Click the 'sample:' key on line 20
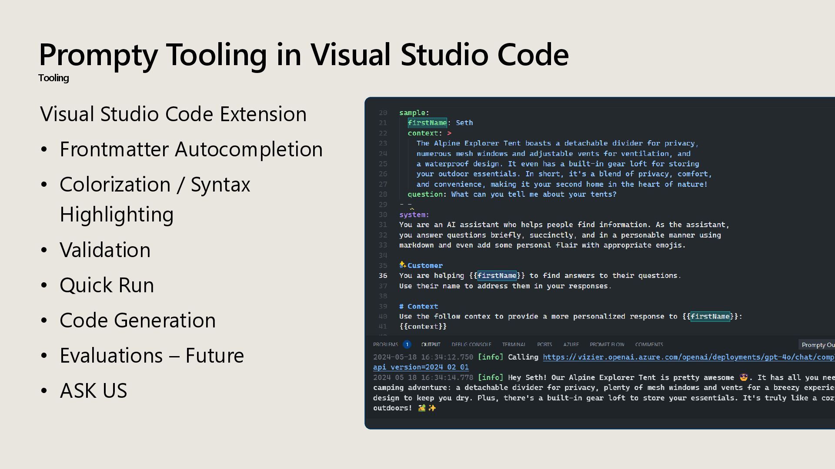 414,113
